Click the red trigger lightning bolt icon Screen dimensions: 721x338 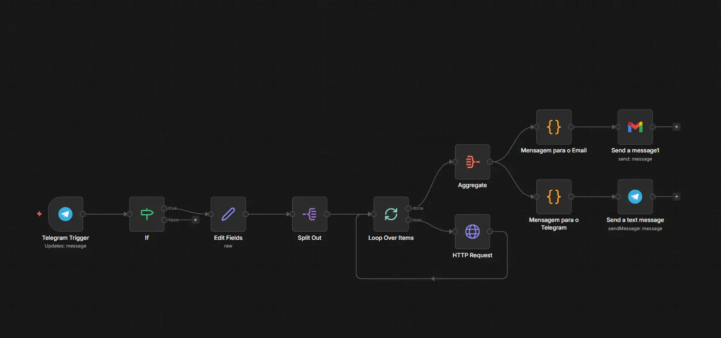[39, 214]
